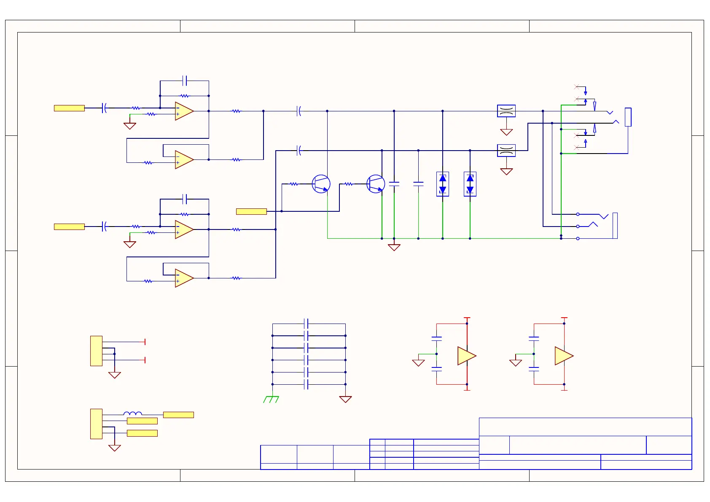Select the right op-amp power supply triangle
Image resolution: width=710 pixels, height=502 pixels.
tap(564, 356)
